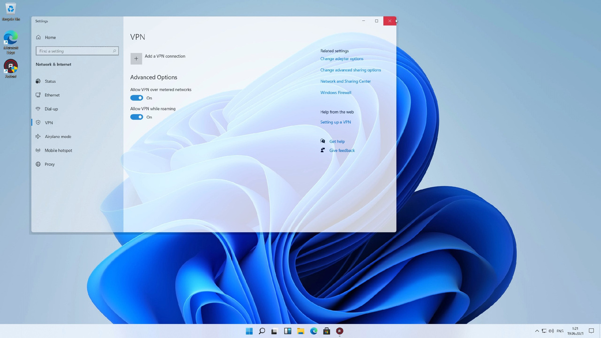Viewport: 601px width, 338px height.
Task: Go to Settings Home
Action: click(x=46, y=38)
